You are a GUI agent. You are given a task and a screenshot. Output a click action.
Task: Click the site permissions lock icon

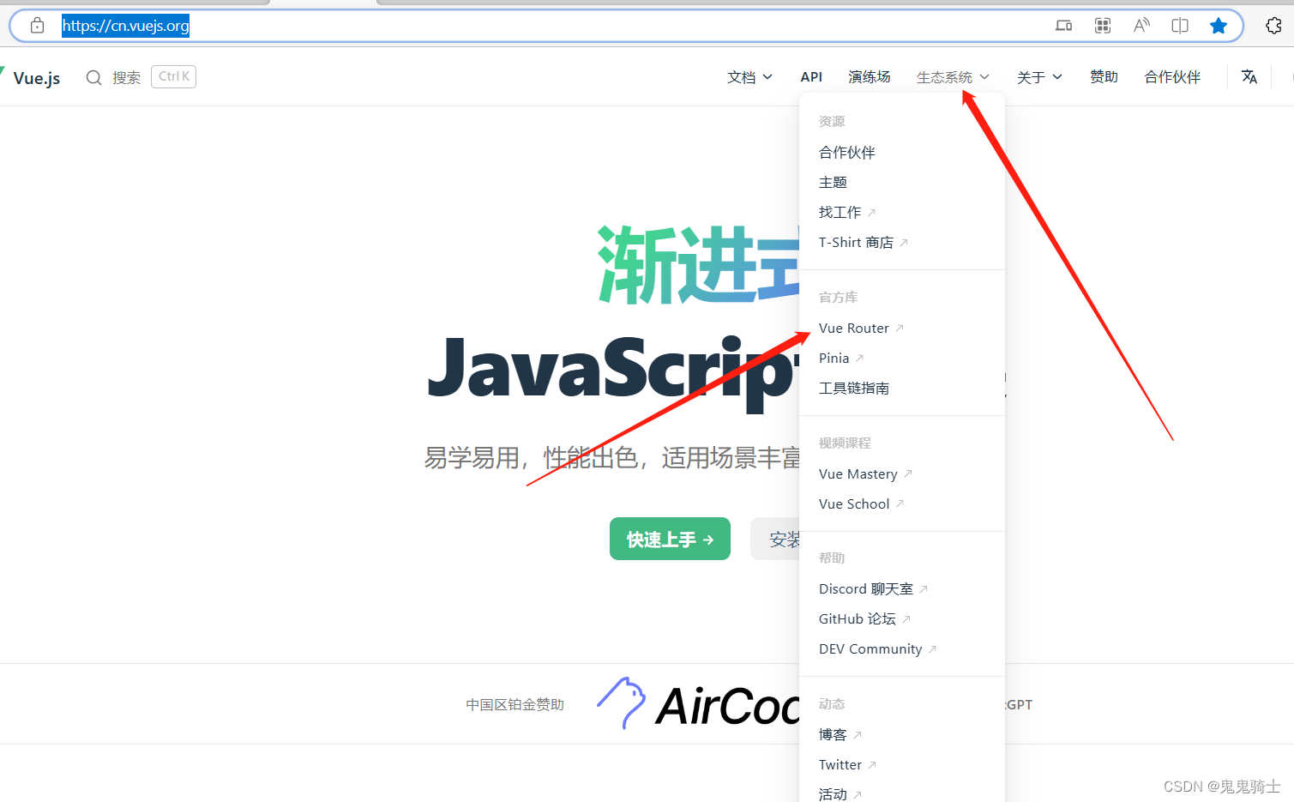[36, 25]
